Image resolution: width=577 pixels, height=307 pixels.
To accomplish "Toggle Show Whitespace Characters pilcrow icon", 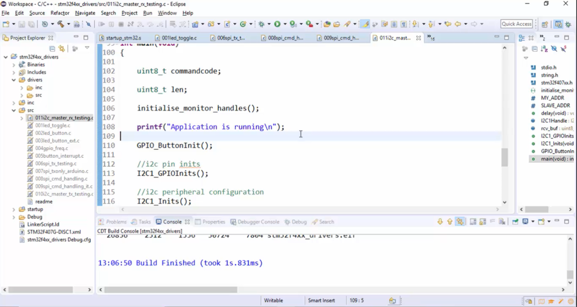I will (403, 24).
